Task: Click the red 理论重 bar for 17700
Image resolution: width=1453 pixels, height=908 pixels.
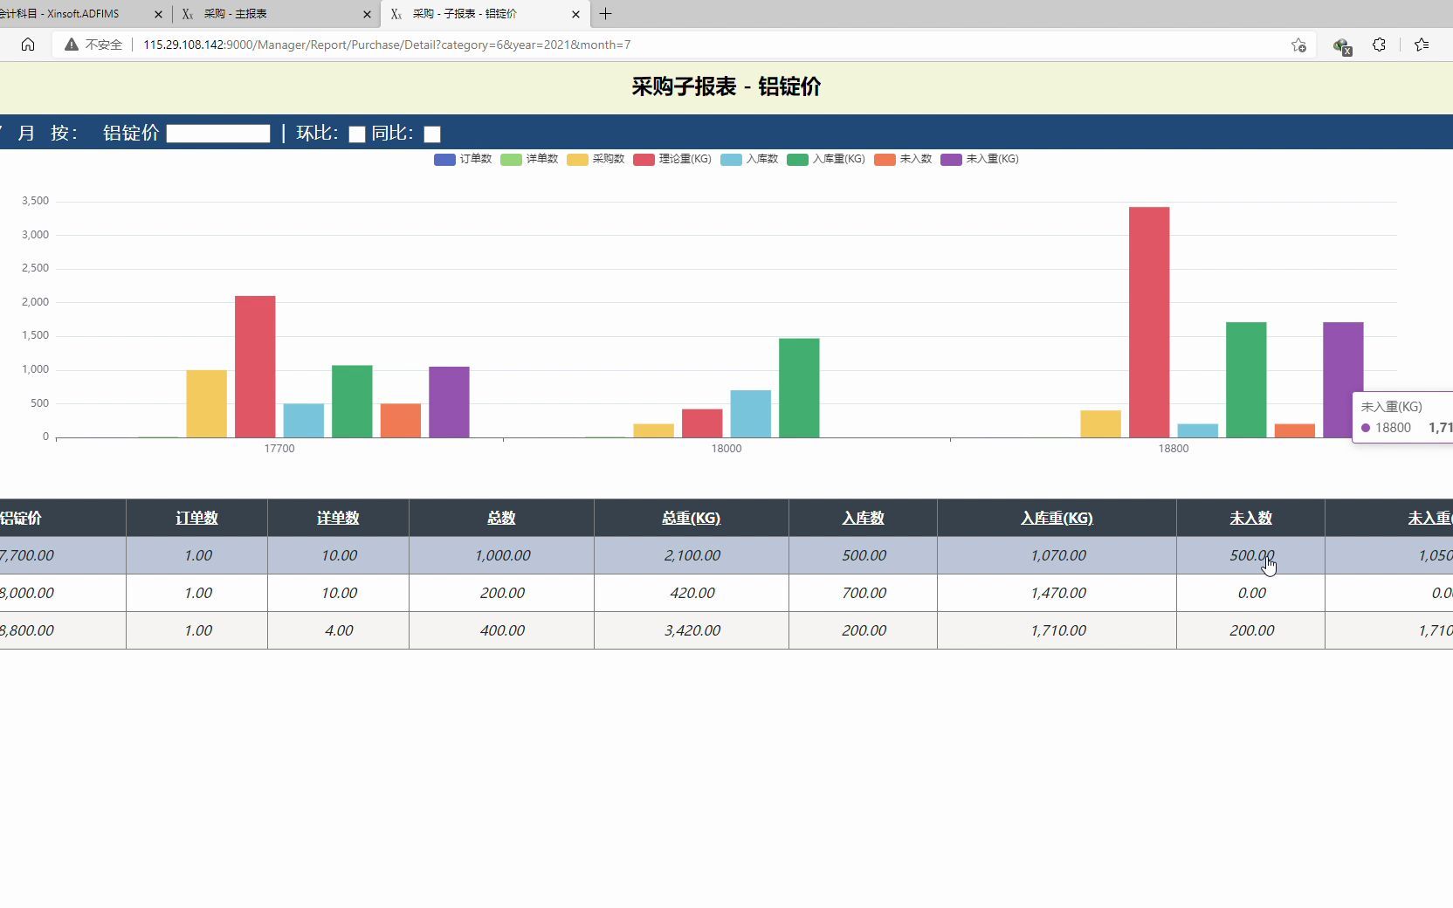Action: pyautogui.click(x=255, y=367)
